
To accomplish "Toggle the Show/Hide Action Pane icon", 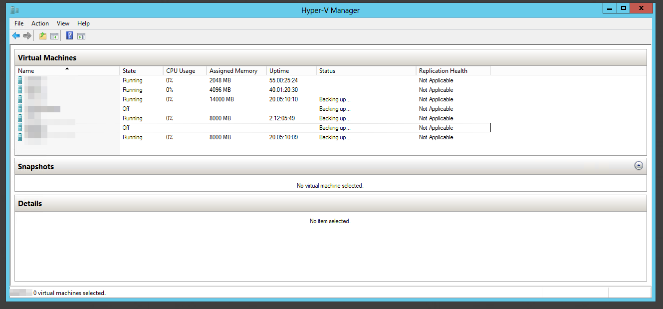I will tap(81, 35).
